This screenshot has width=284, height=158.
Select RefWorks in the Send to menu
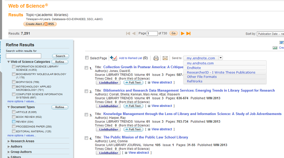[194, 81]
